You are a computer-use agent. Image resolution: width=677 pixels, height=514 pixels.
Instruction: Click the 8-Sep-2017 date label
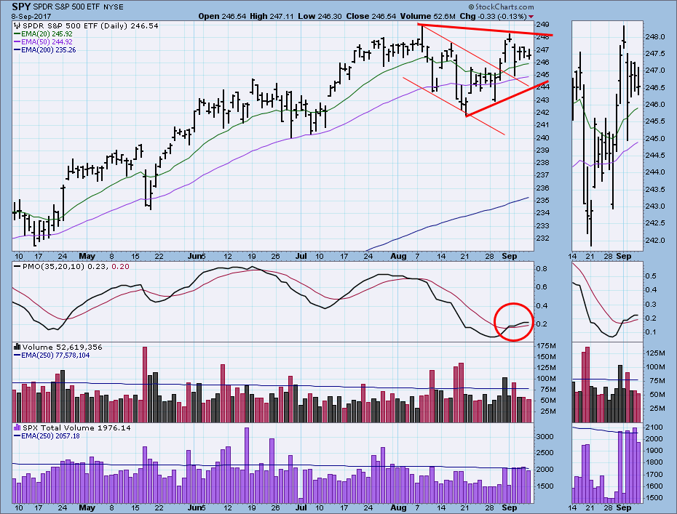[x=31, y=17]
